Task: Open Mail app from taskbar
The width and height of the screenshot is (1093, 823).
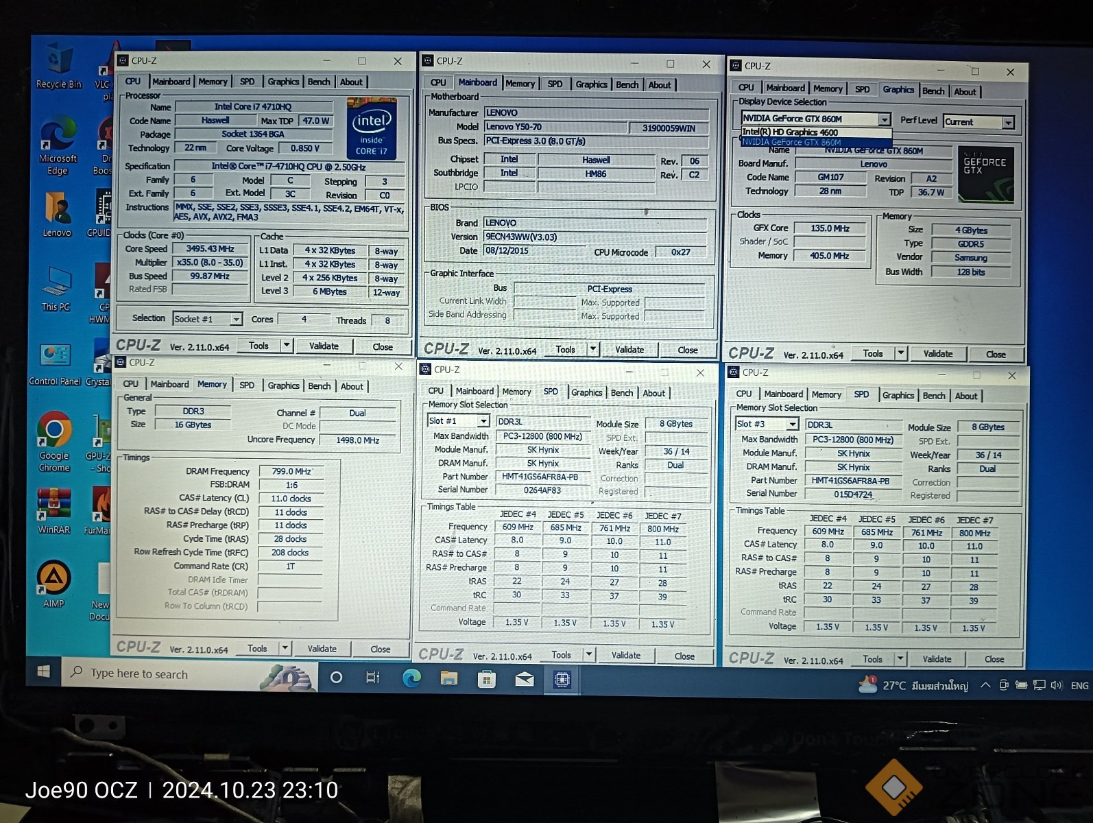Action: (525, 679)
